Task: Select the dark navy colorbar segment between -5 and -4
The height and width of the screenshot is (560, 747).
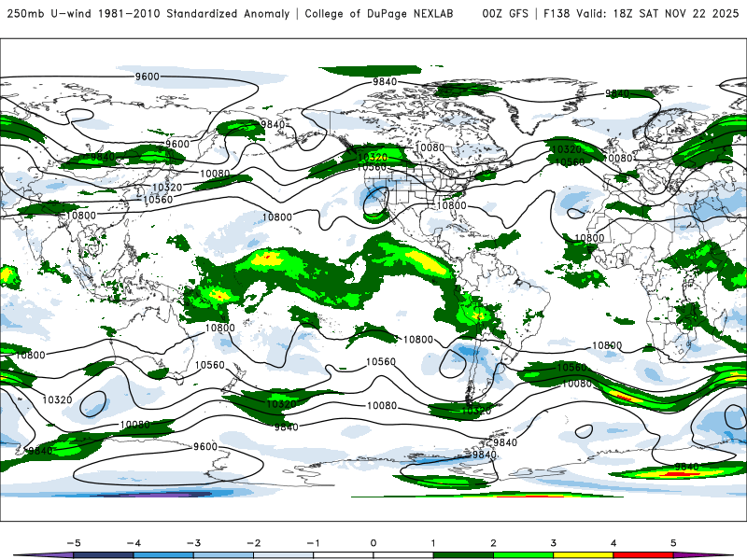Action: 104,555
